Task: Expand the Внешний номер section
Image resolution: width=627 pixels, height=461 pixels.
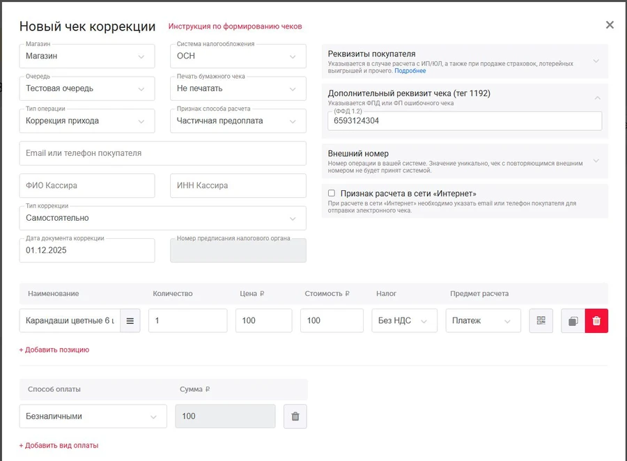Action: (x=596, y=161)
